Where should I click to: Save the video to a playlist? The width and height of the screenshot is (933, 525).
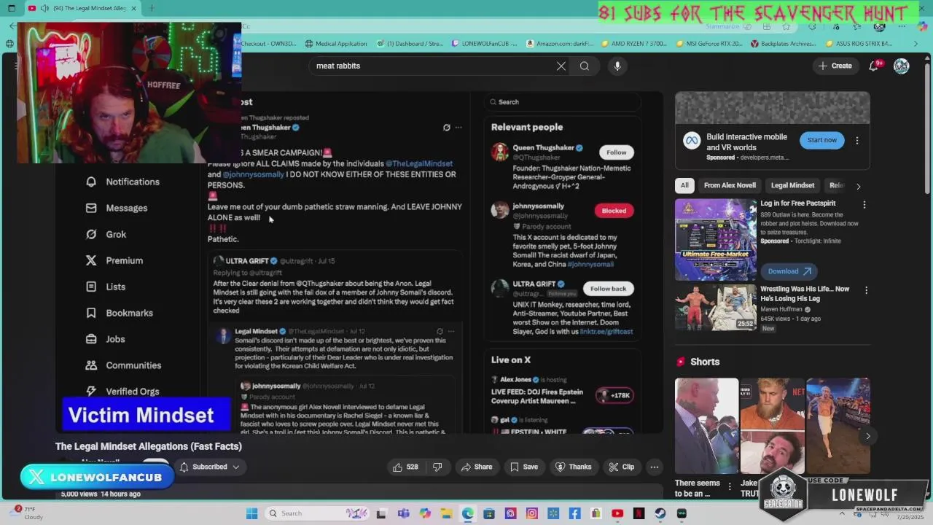524,467
